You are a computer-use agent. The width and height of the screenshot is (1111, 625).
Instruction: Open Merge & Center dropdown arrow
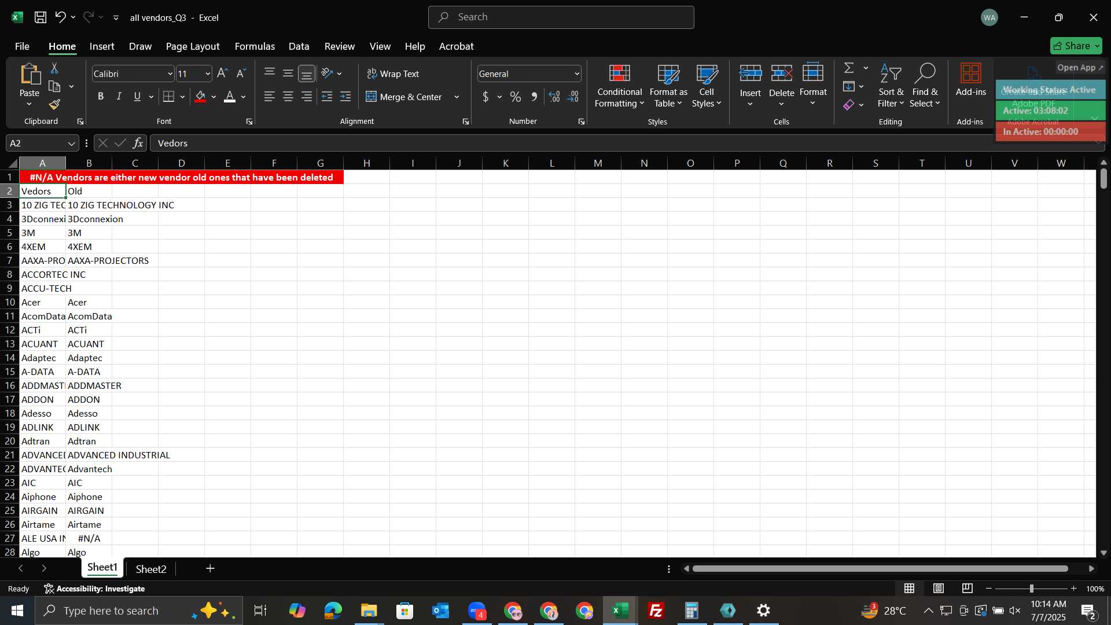coord(457,97)
